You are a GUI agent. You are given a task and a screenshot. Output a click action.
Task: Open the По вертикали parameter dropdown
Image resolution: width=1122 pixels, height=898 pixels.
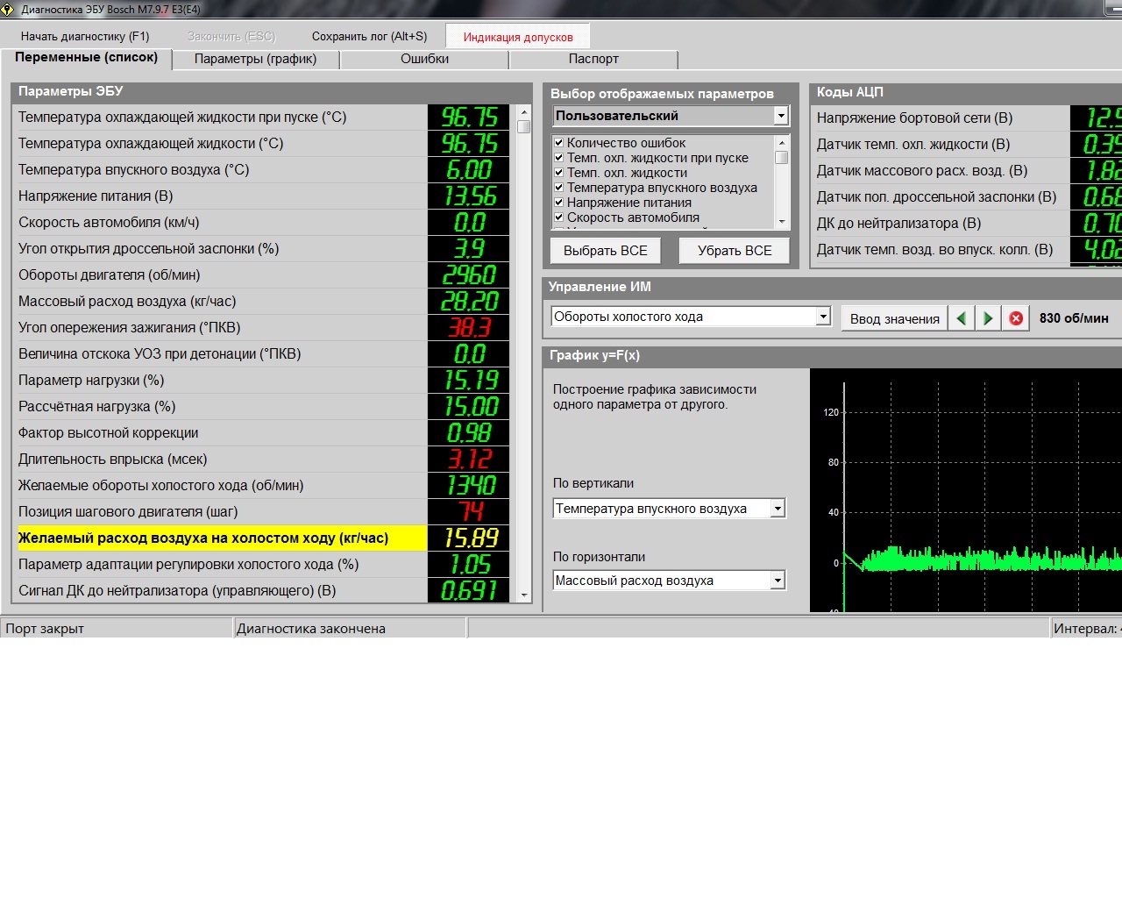click(x=777, y=509)
